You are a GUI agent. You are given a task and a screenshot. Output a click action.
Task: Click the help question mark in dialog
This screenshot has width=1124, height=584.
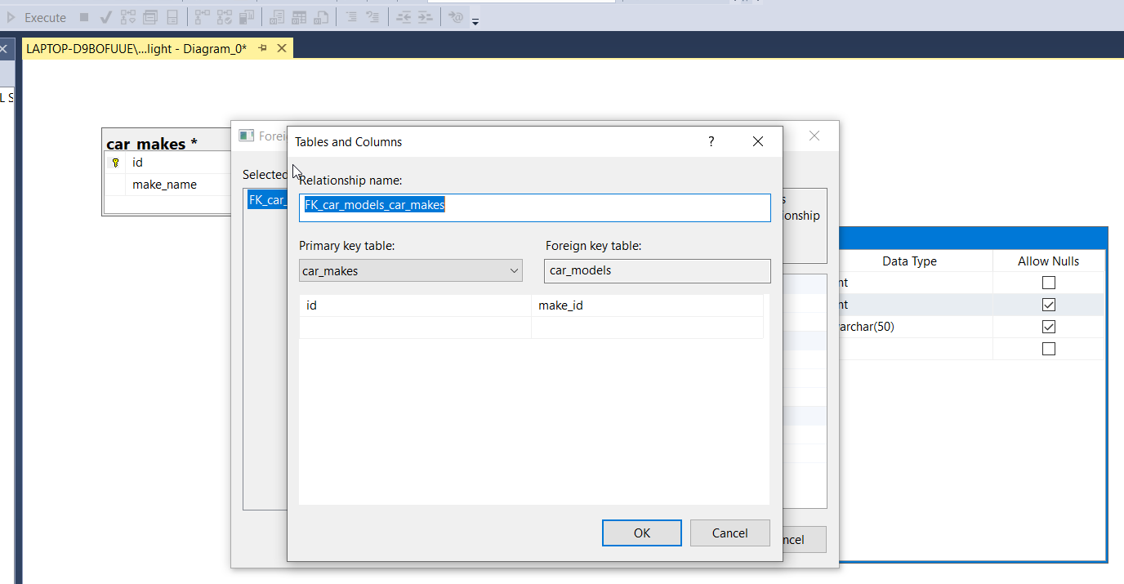711,141
